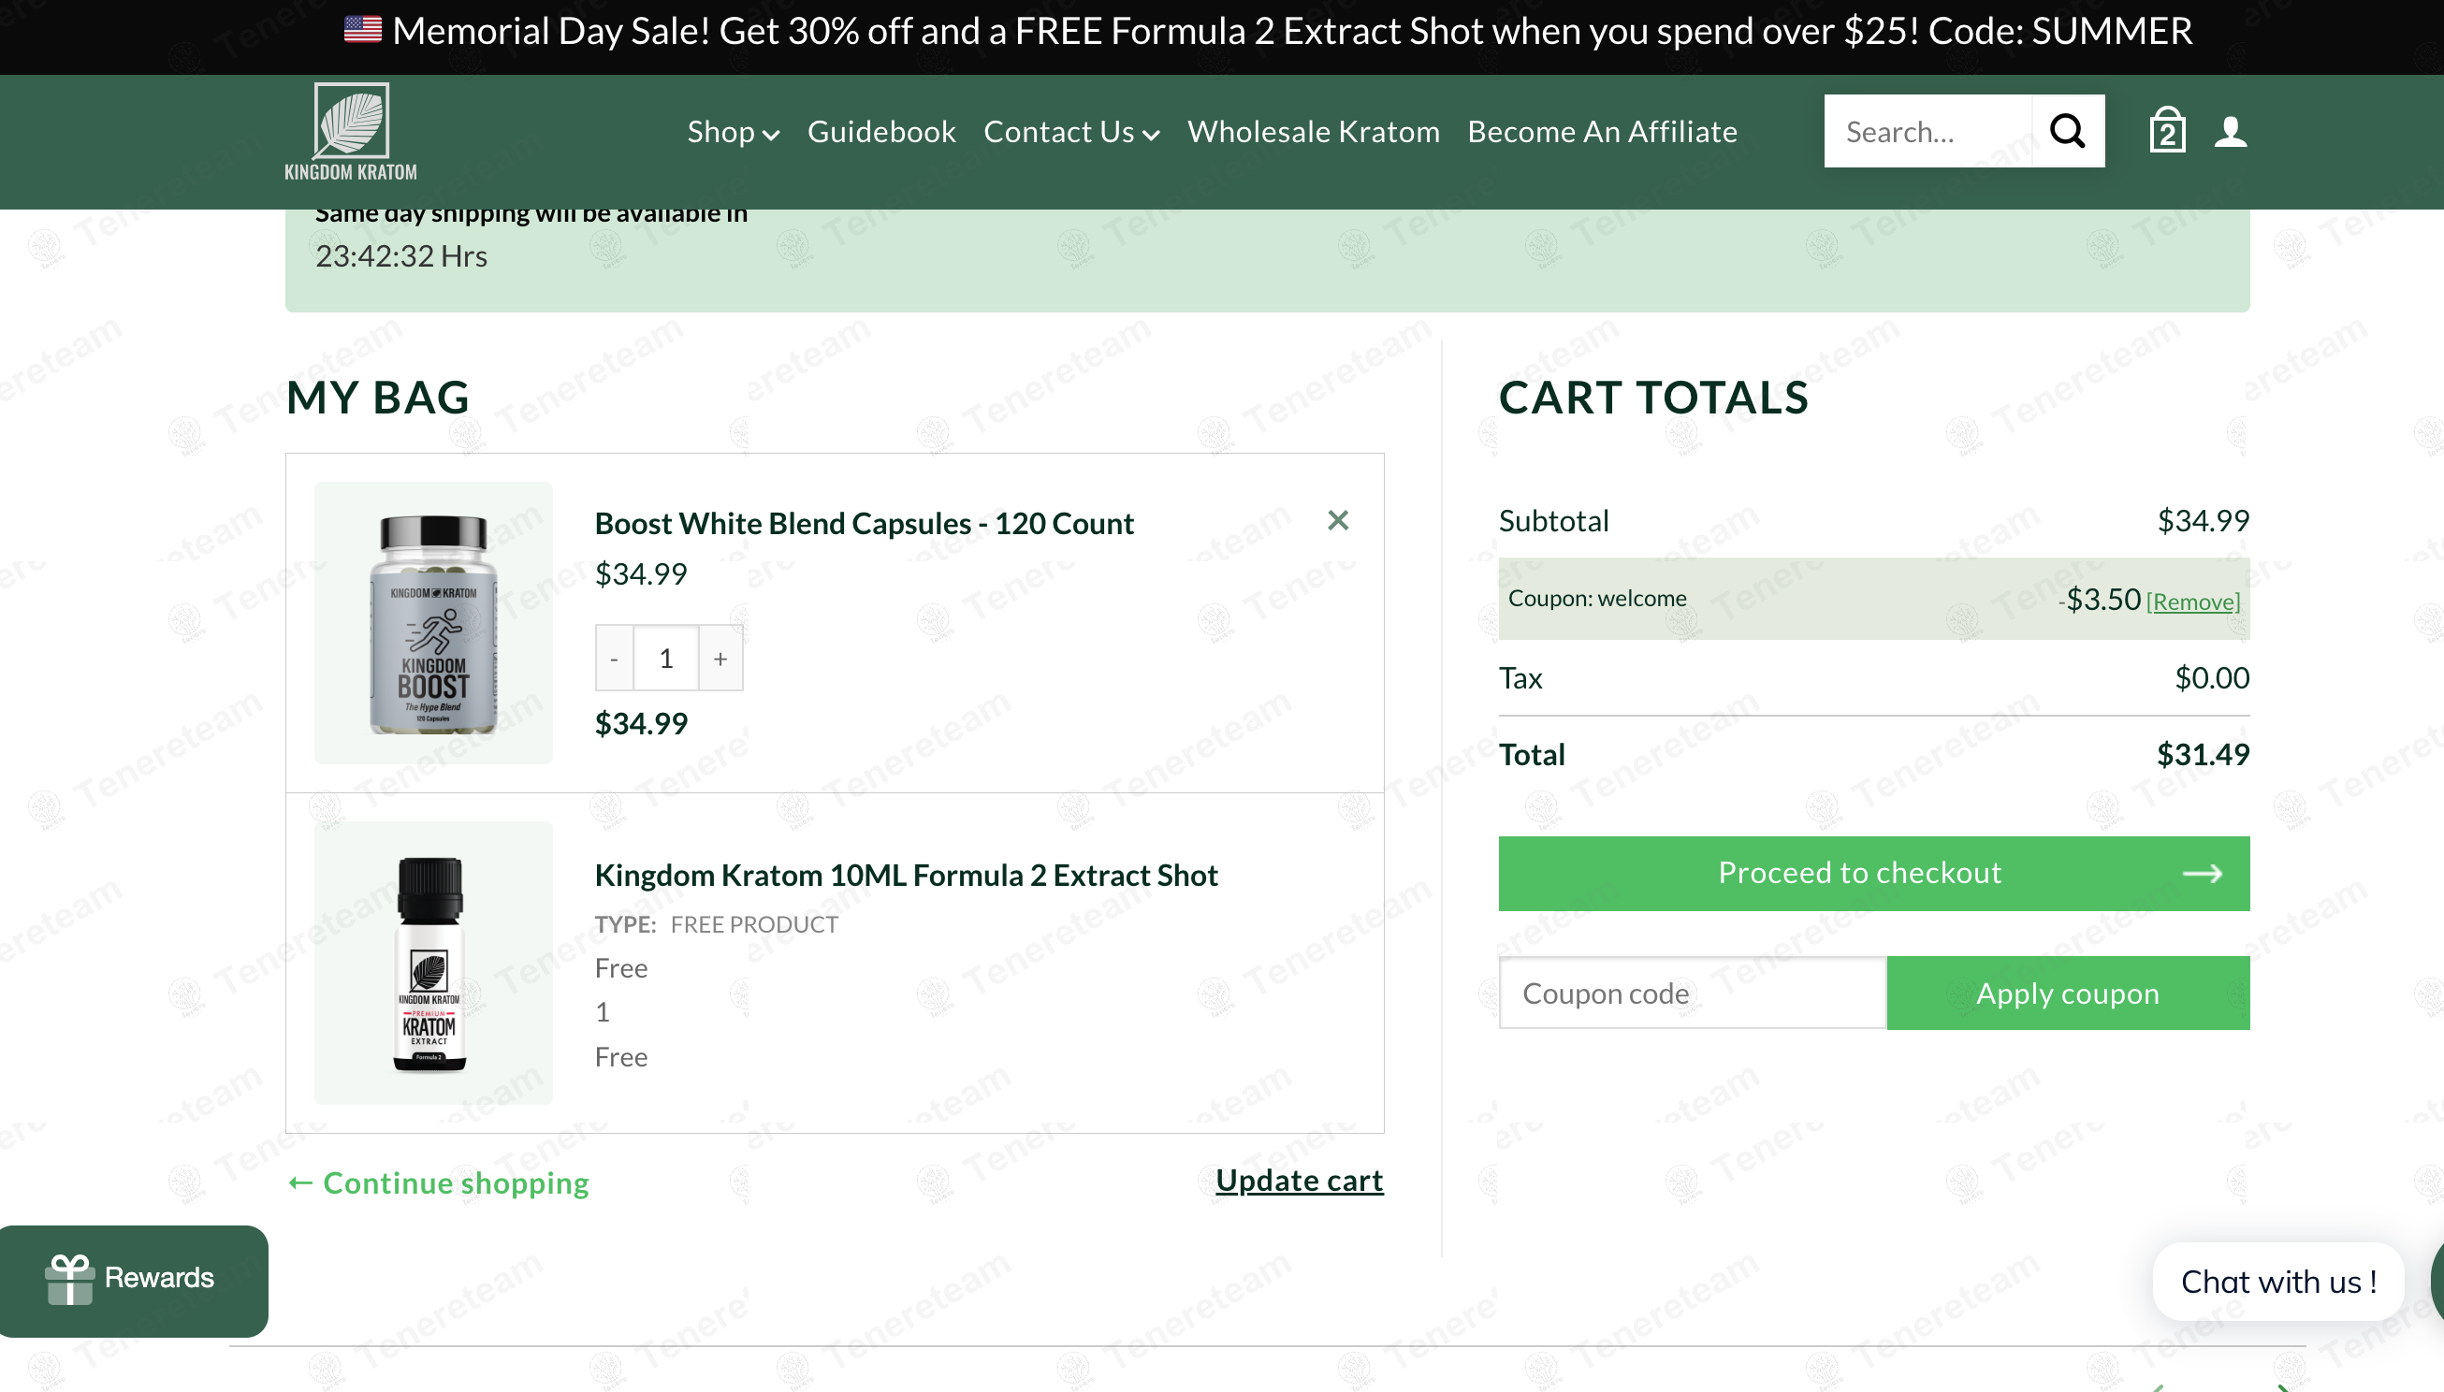The image size is (2444, 1392).
Task: Open the user account icon
Action: 2231,131
